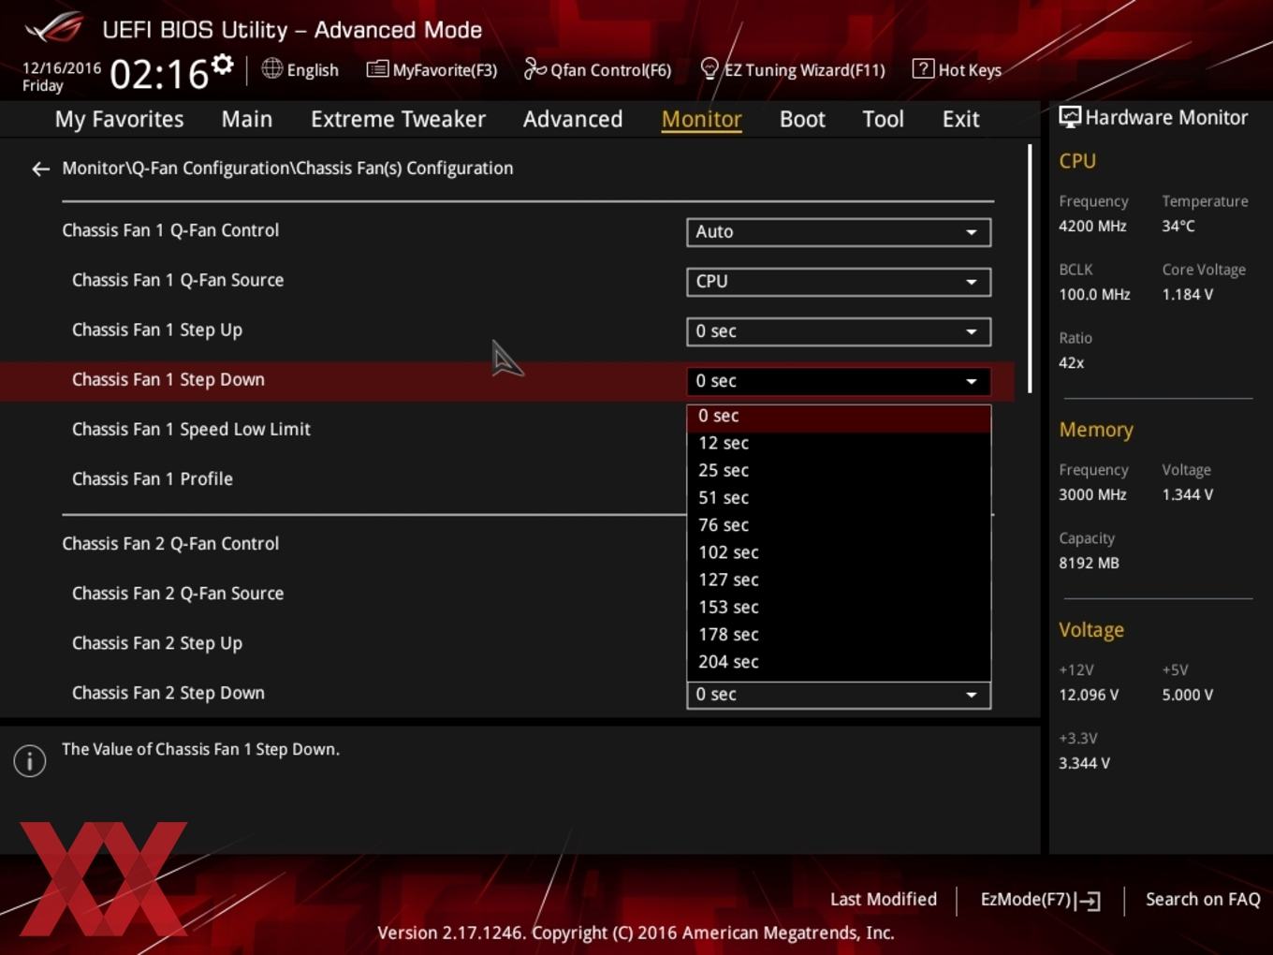
Task: Collapse the Chassis Fan 1 Step Down dropdown
Action: [x=839, y=381]
